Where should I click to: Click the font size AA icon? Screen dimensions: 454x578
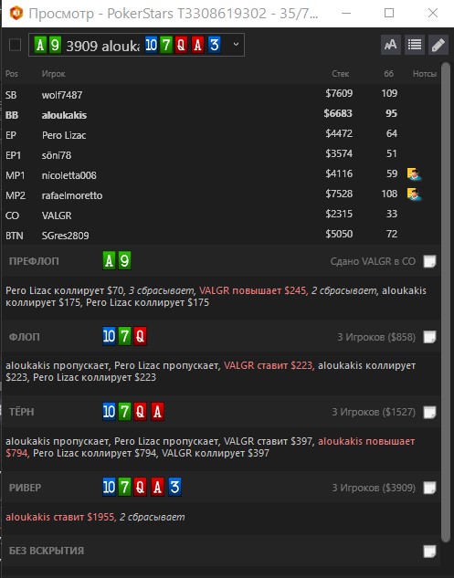coord(391,45)
